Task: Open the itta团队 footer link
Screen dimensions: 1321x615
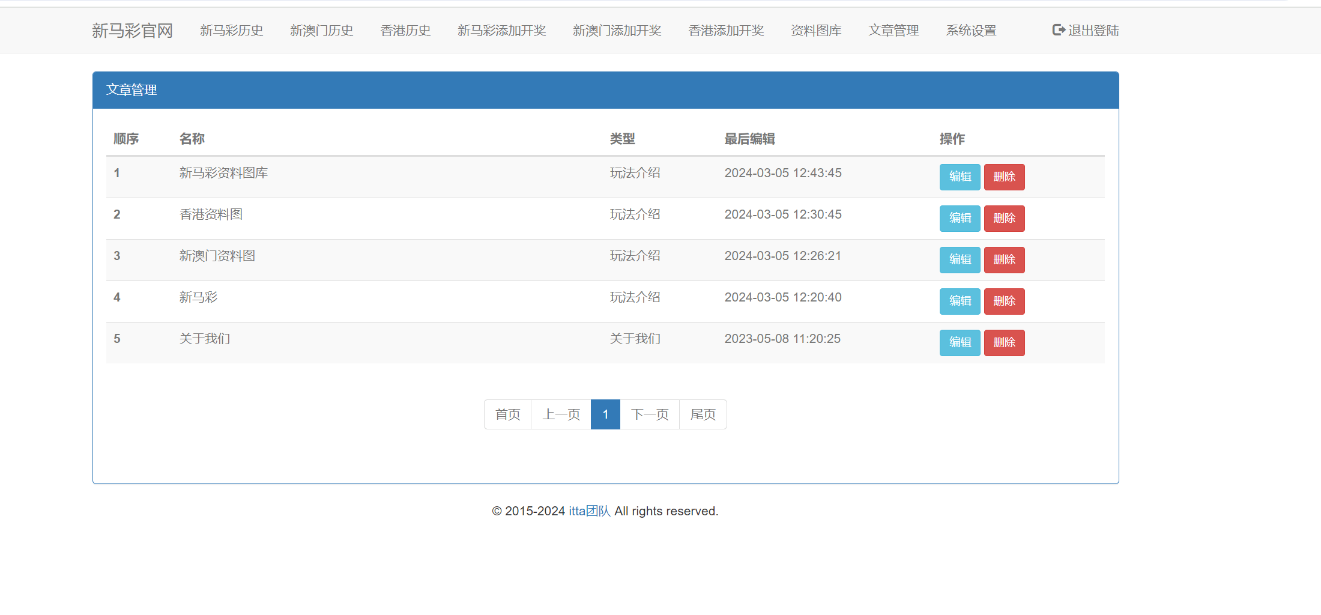Action: pos(590,511)
